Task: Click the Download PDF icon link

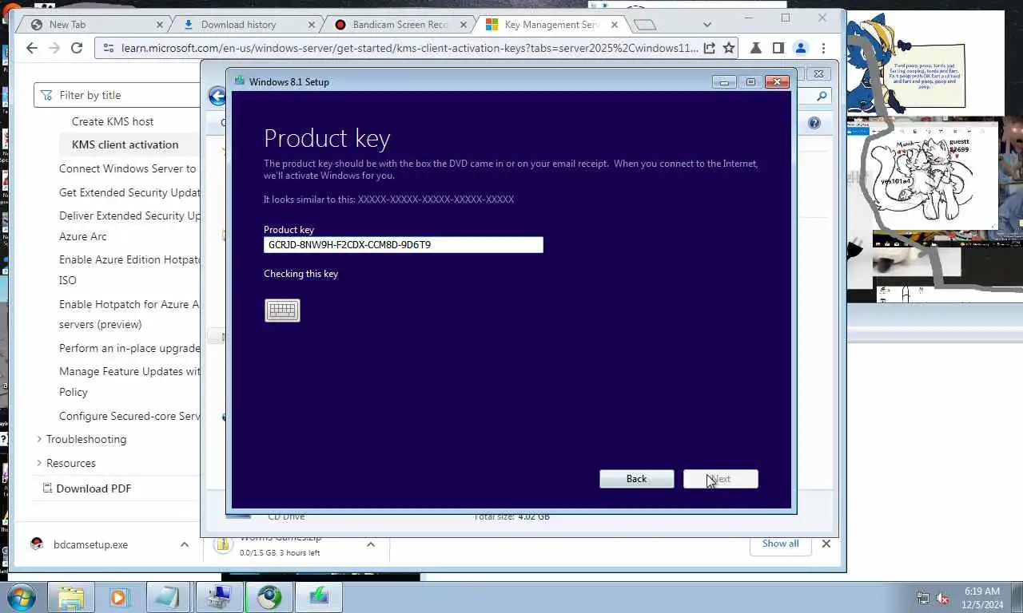Action: tap(87, 488)
